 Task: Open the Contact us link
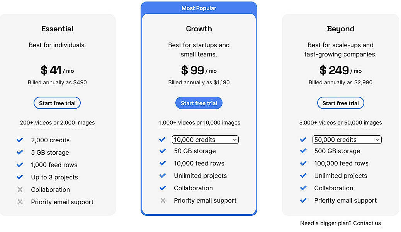(x=367, y=223)
